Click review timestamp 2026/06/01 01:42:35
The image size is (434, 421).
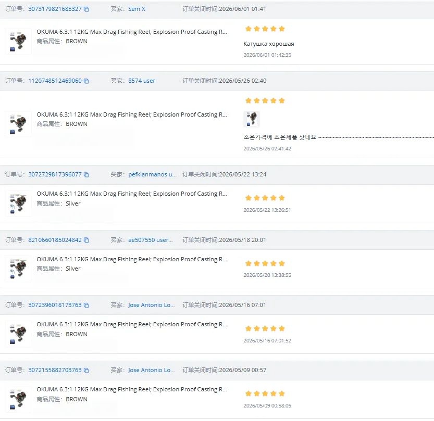pos(267,55)
